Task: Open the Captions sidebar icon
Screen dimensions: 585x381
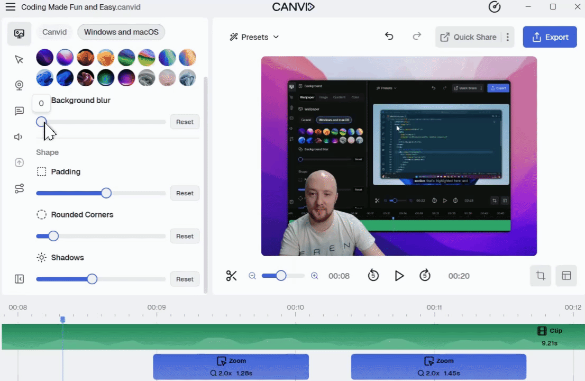Action: point(19,111)
